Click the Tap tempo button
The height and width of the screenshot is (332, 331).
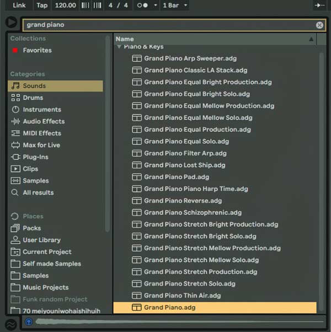click(42, 5)
